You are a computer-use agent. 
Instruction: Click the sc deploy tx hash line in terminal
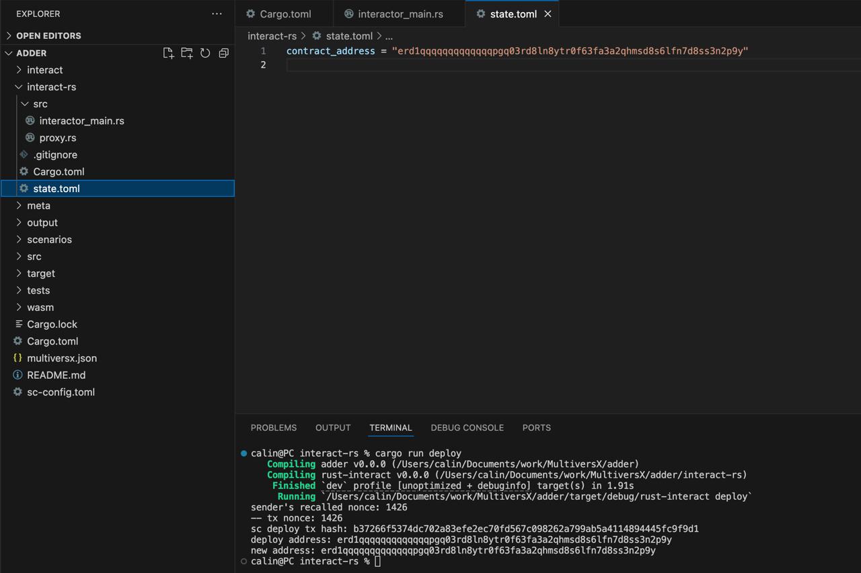(475, 529)
